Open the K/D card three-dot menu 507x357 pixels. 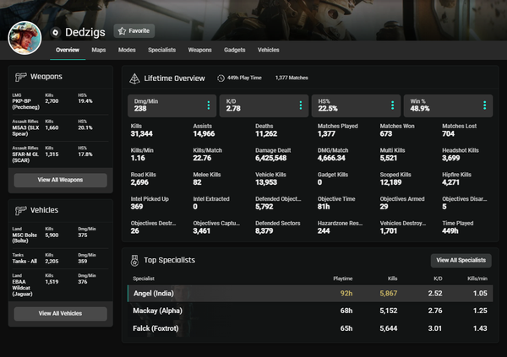pyautogui.click(x=299, y=105)
